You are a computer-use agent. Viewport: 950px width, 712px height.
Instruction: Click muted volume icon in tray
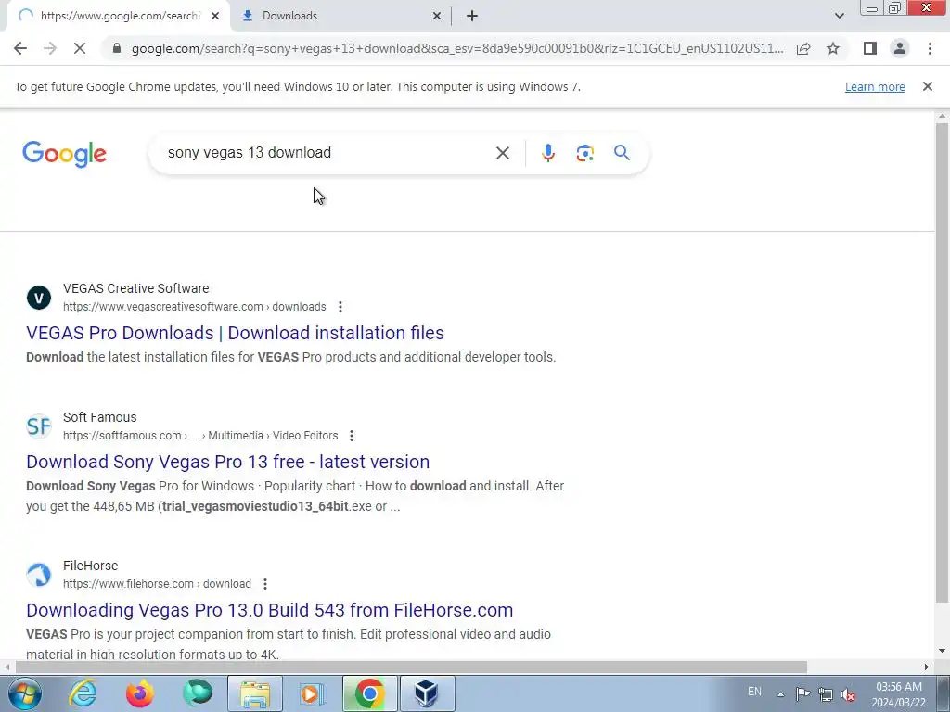848,694
